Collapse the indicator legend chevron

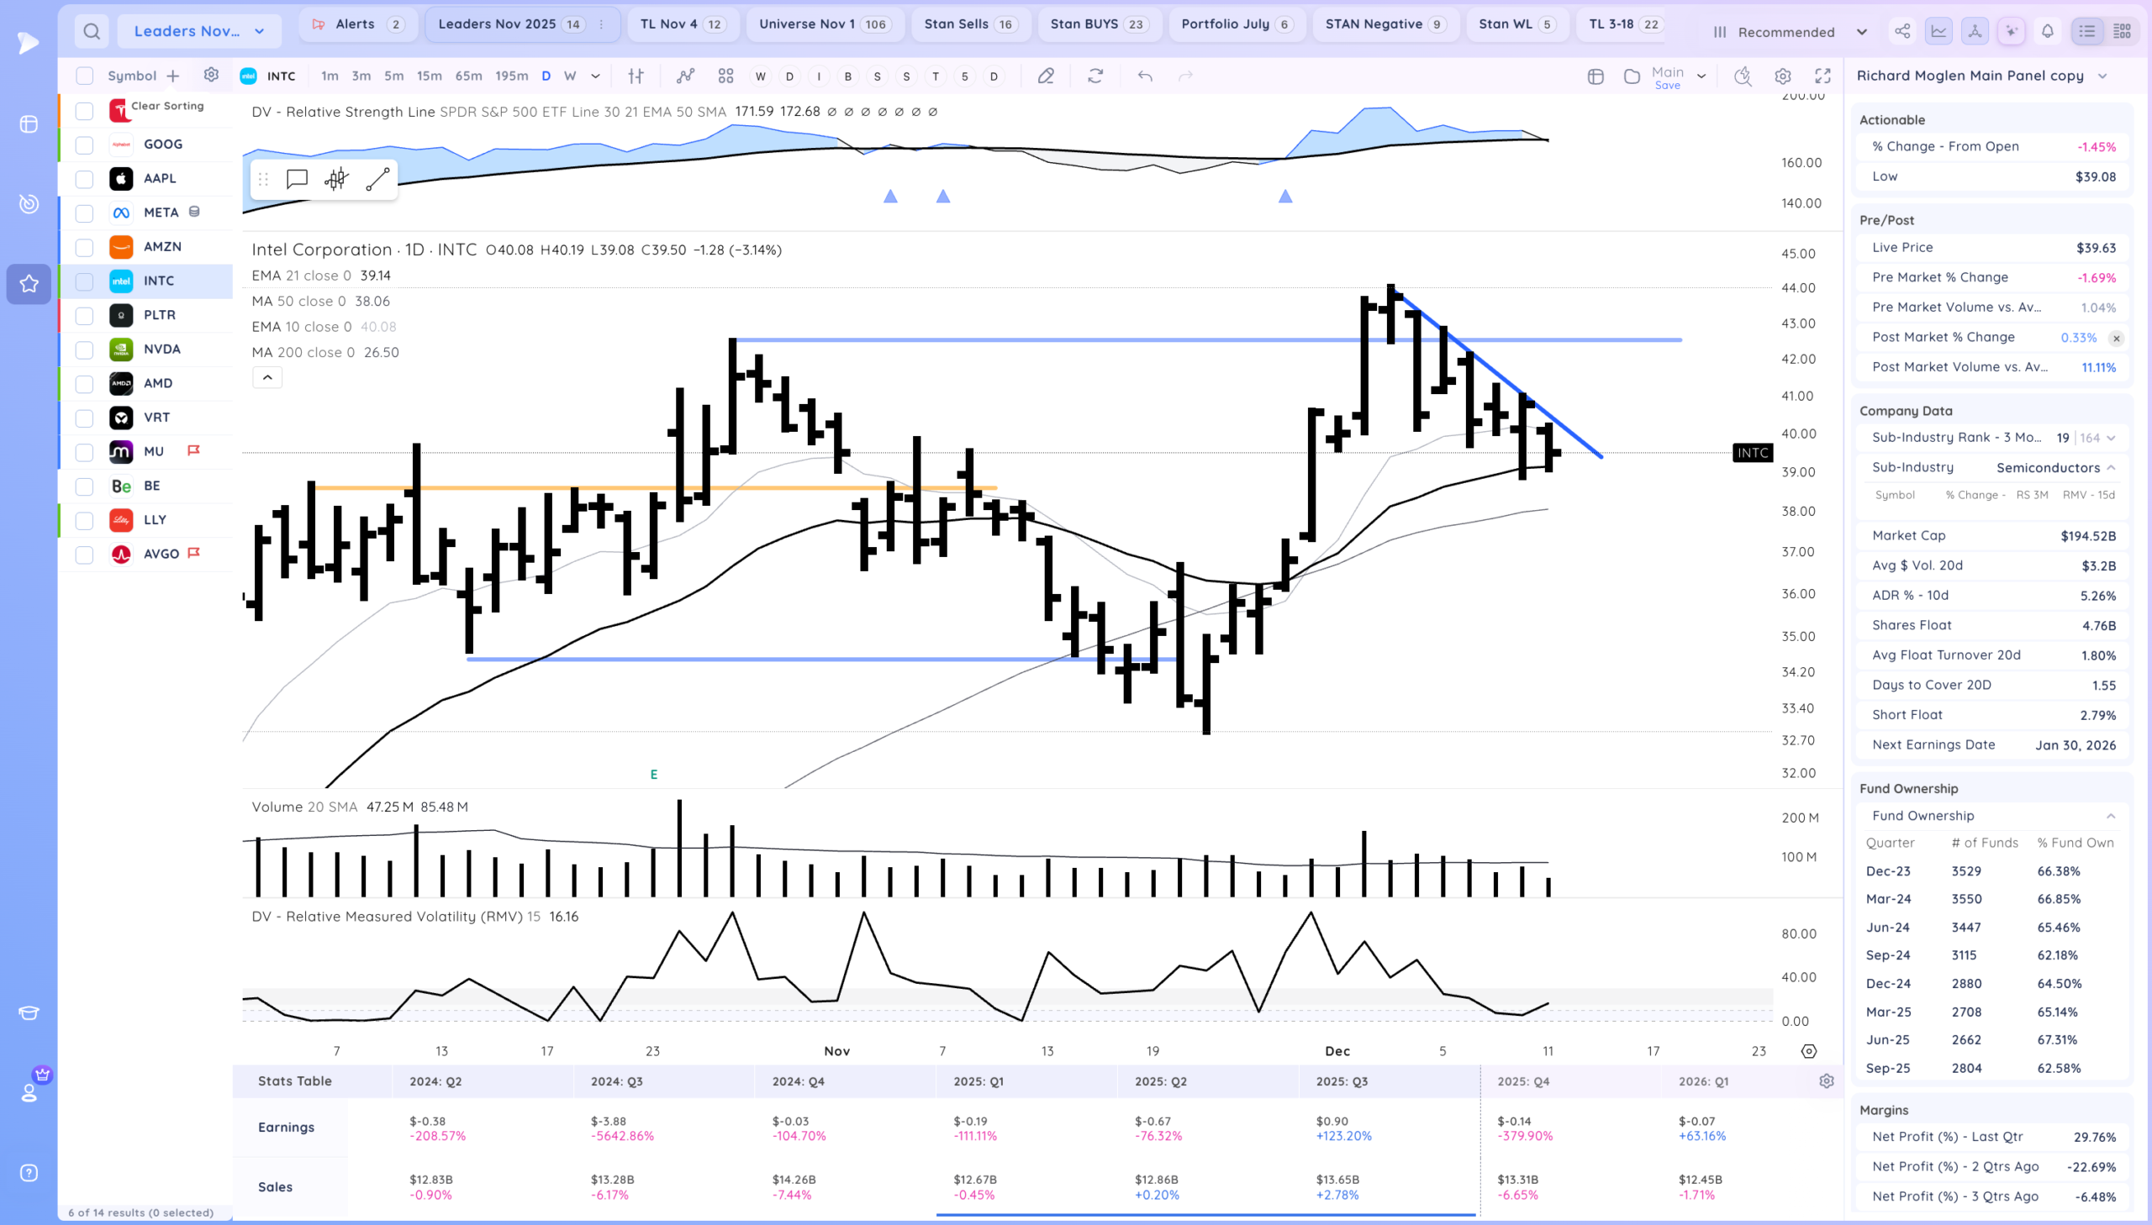(x=267, y=378)
